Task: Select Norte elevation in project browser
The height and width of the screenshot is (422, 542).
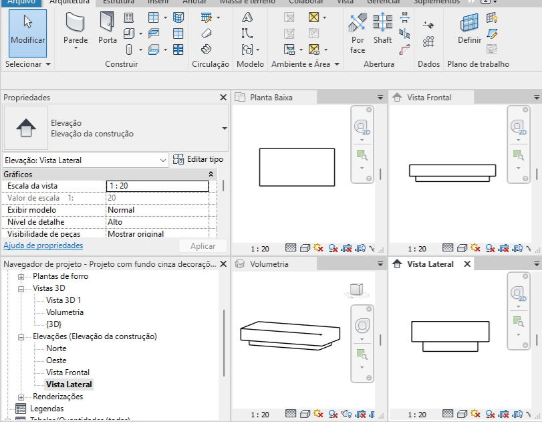Action: click(x=56, y=348)
